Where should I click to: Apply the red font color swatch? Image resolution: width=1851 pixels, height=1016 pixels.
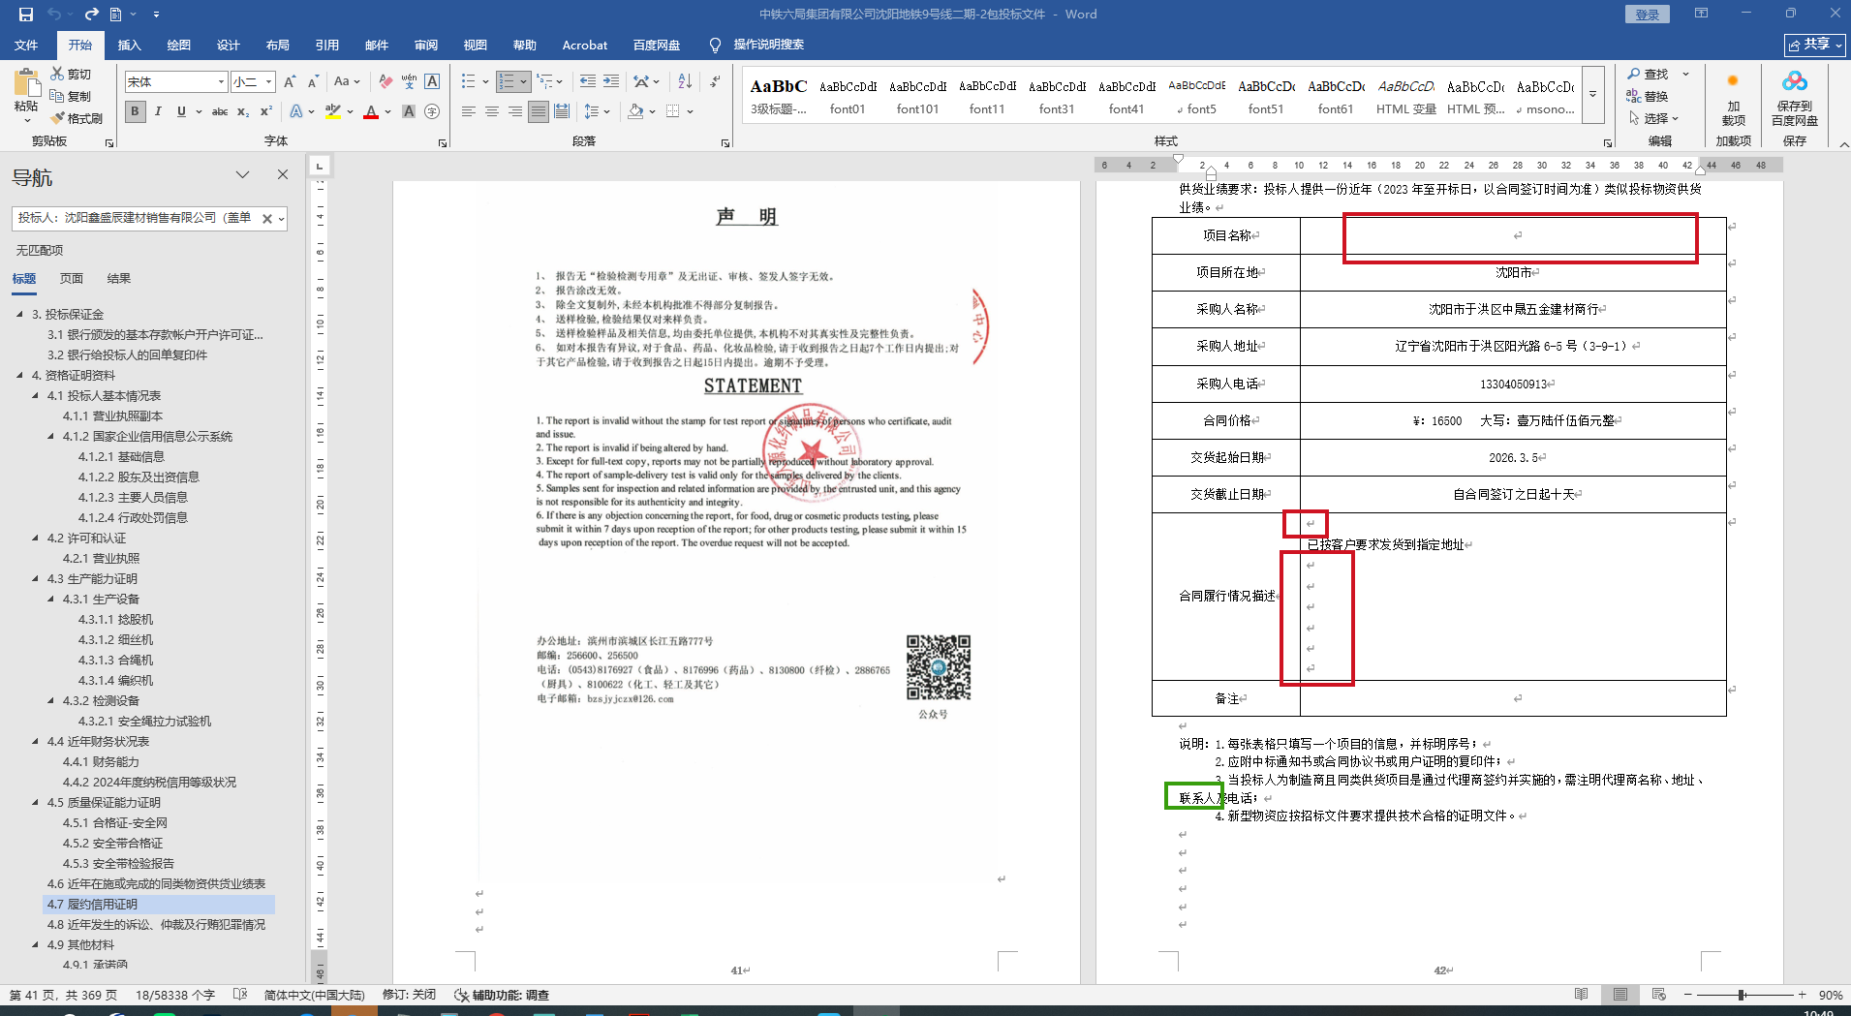coord(371,112)
